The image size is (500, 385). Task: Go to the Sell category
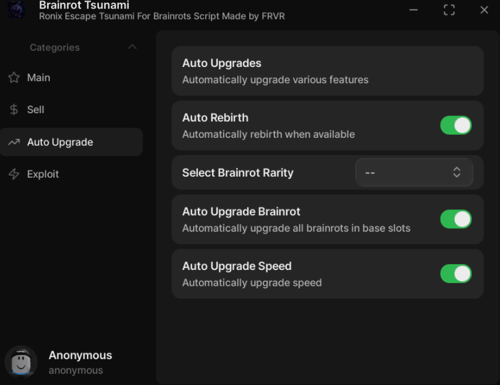pyautogui.click(x=35, y=110)
